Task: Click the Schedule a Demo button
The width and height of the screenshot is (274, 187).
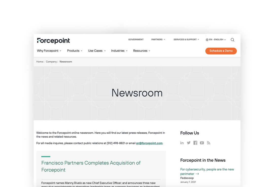Action: pyautogui.click(x=221, y=51)
